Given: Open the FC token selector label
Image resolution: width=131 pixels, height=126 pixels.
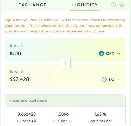Looking at the screenshot, I should (112, 79).
